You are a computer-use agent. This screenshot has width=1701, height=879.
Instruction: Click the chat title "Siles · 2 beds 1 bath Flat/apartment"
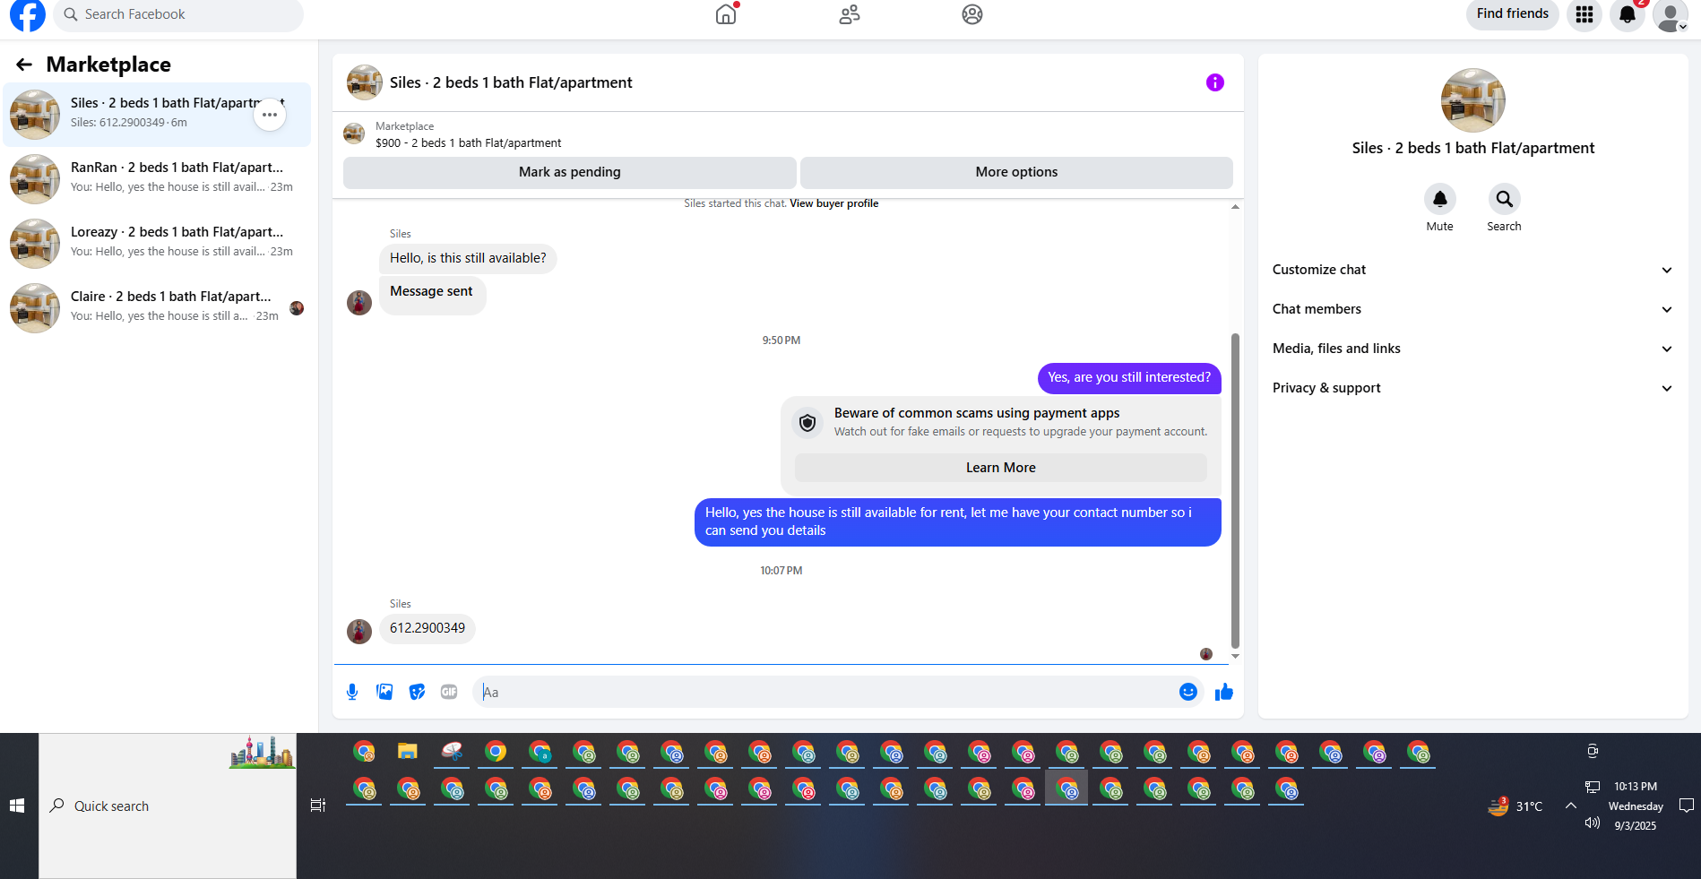click(511, 82)
